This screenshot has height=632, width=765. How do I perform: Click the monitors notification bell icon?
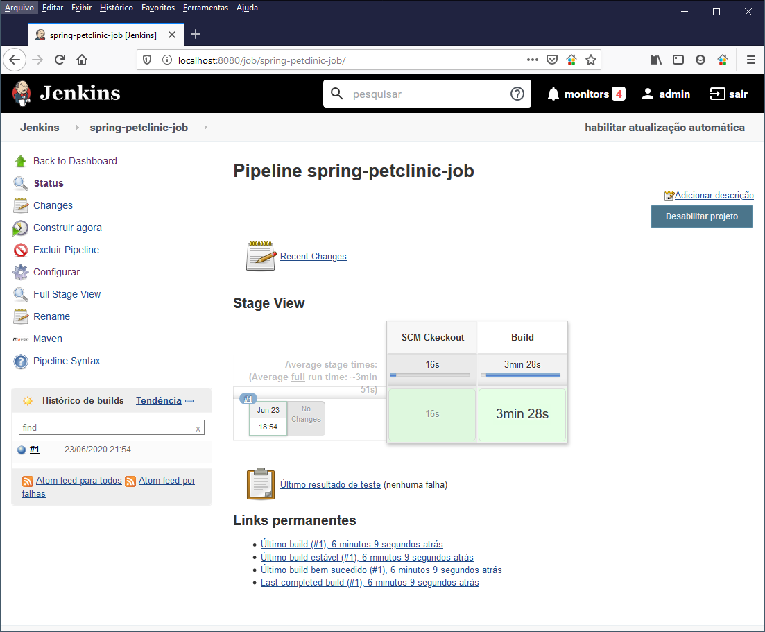pos(553,94)
